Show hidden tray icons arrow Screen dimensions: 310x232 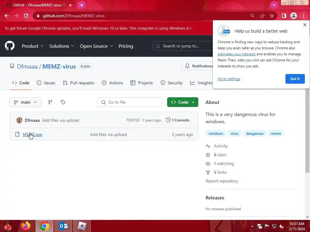[252, 226]
